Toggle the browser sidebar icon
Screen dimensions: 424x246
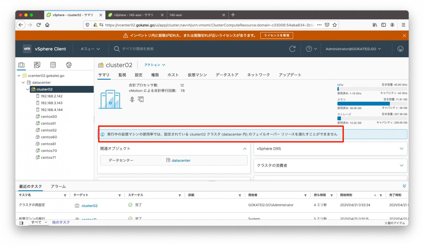coord(383,25)
